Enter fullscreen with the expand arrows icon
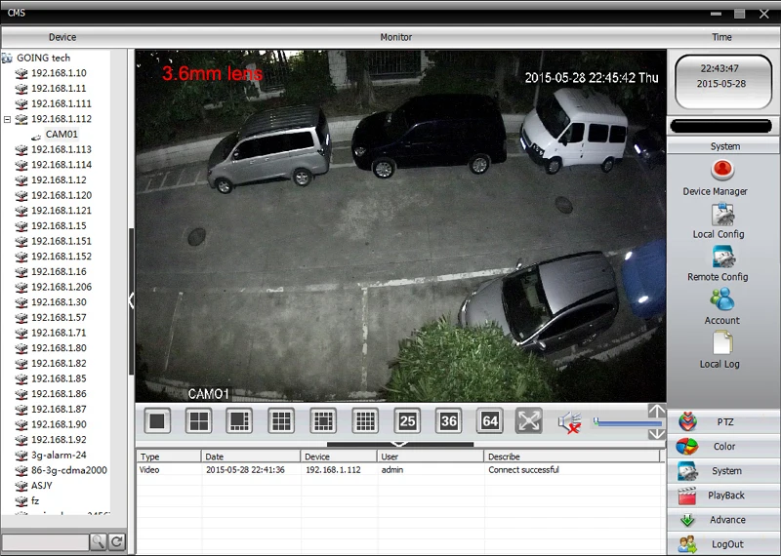Image resolution: width=781 pixels, height=556 pixels. coord(528,421)
